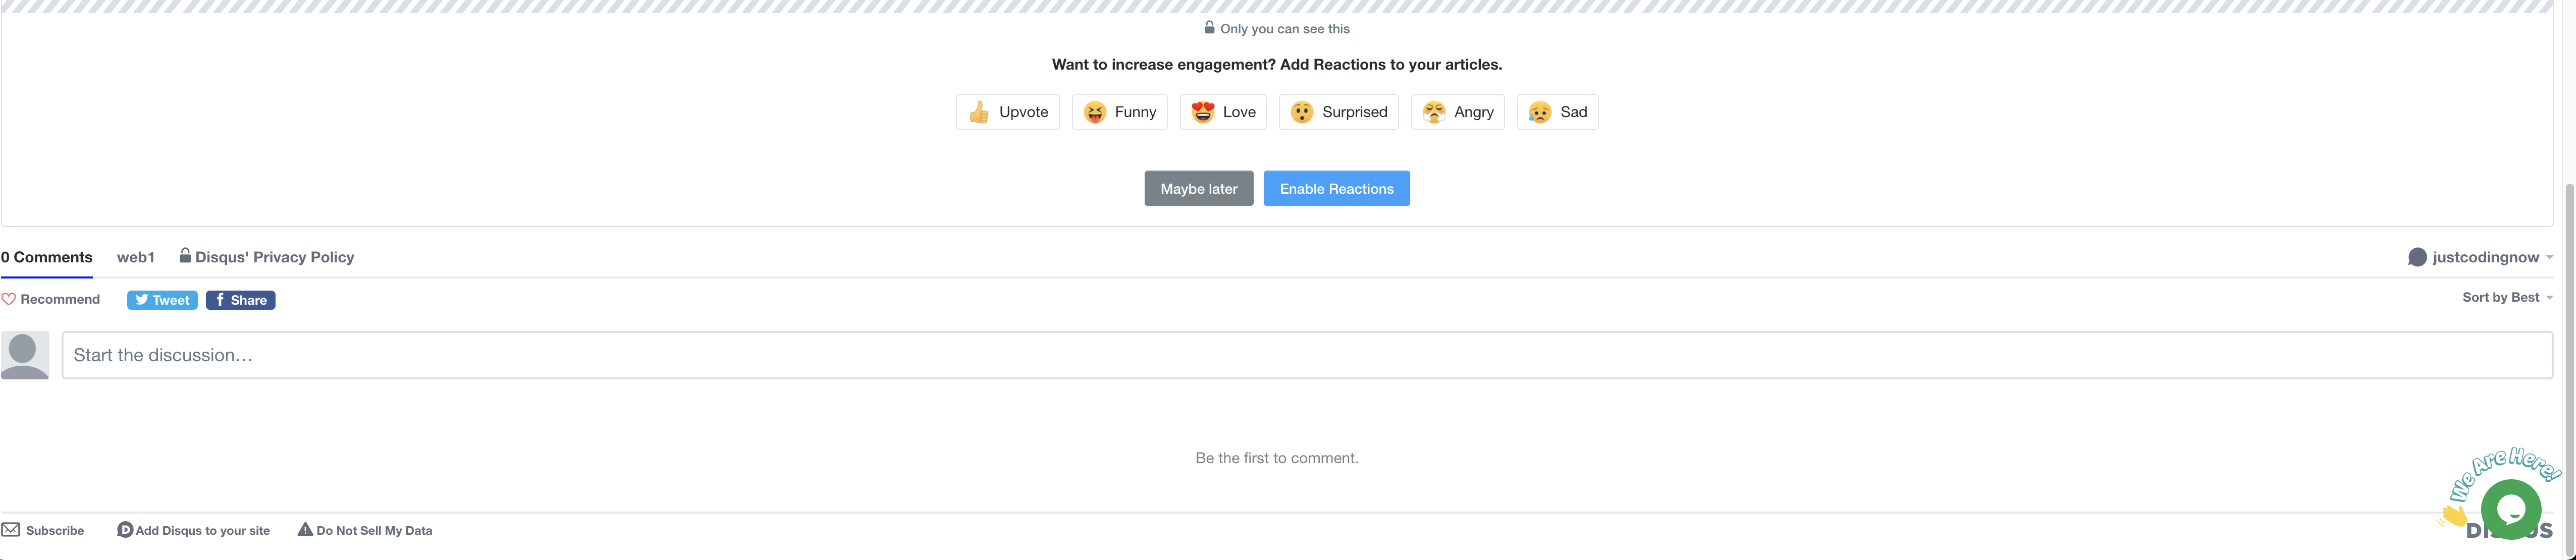Image resolution: width=2576 pixels, height=560 pixels.
Task: Click the gray user avatar thumbnail
Action: coord(25,355)
